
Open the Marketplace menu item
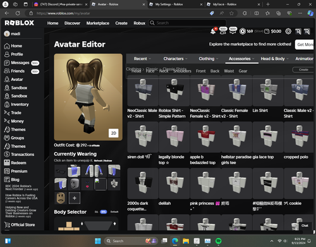[98, 23]
